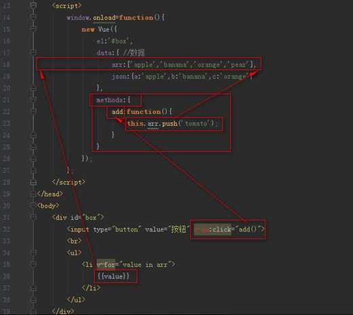Click the div id="box" tag
The height and width of the screenshot is (315, 353).
coord(78,217)
